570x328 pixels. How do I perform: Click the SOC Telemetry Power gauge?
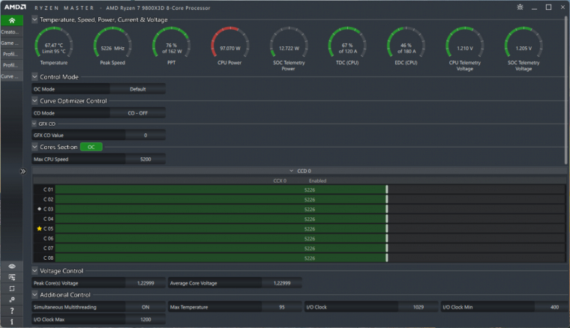point(289,49)
